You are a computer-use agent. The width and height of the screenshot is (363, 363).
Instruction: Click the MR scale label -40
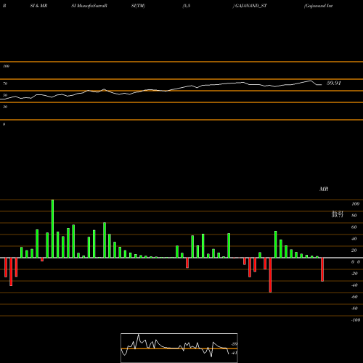pyautogui.click(x=354, y=285)
